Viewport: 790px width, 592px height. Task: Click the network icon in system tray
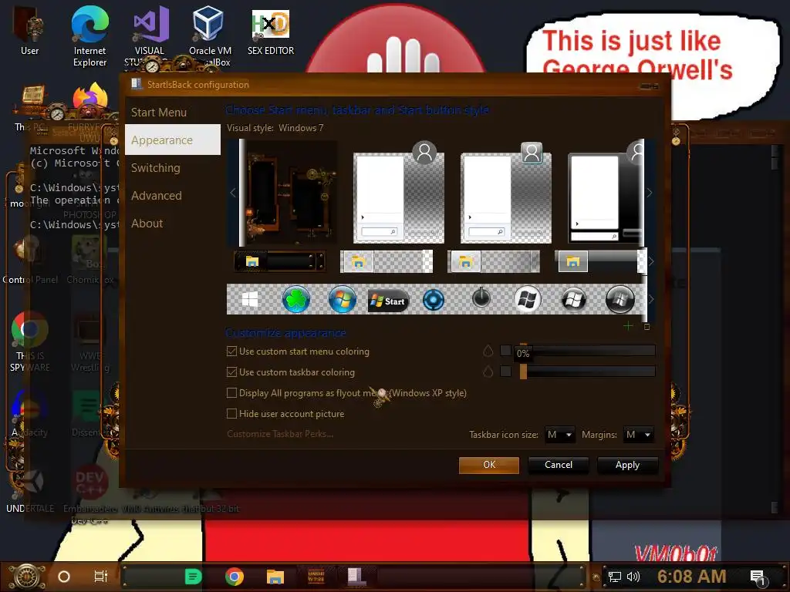click(x=615, y=577)
